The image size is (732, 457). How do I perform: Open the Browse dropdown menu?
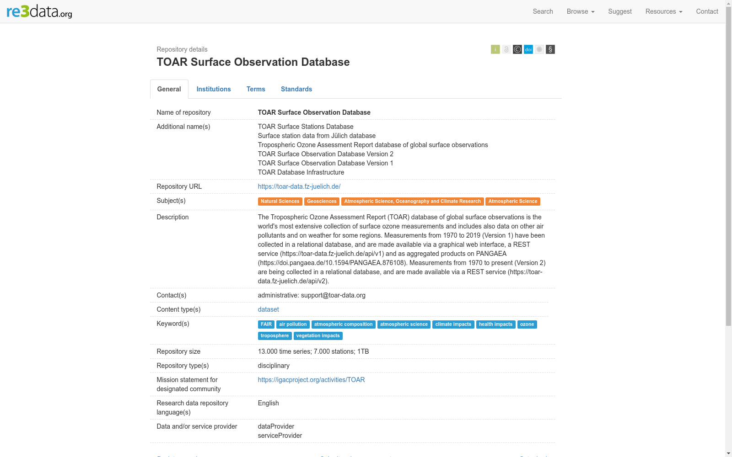pos(581,11)
